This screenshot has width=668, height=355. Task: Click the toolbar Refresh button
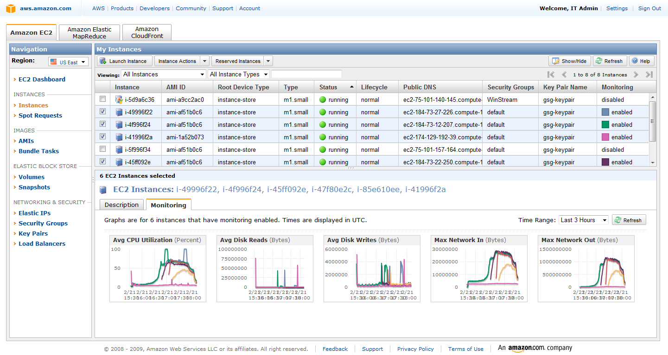pyautogui.click(x=610, y=61)
